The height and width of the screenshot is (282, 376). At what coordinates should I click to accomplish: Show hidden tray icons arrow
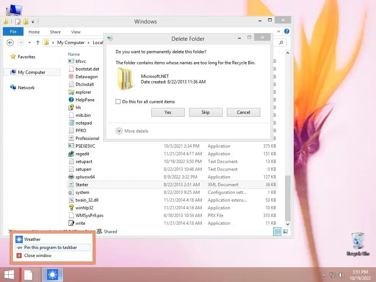[324, 275]
